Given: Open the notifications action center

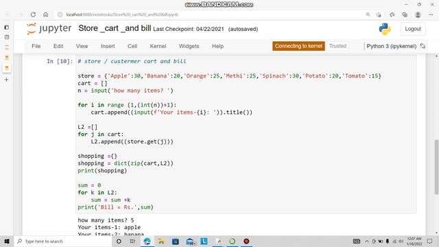Looking at the screenshot, I should [x=430, y=241].
